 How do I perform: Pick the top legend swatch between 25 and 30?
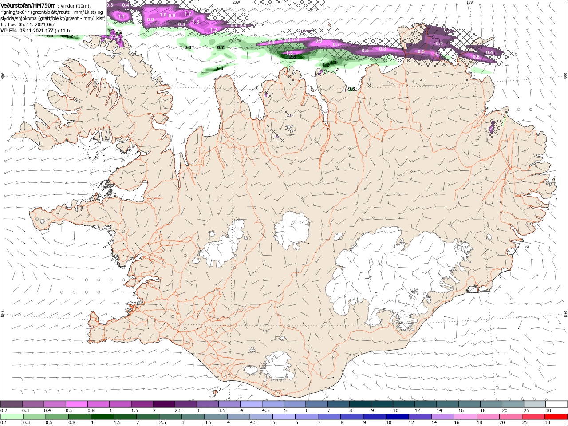535,404
